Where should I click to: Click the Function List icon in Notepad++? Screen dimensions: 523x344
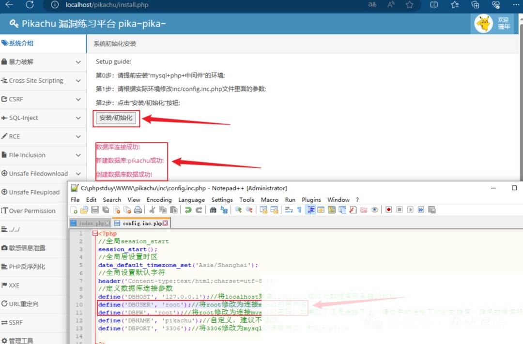click(353, 209)
